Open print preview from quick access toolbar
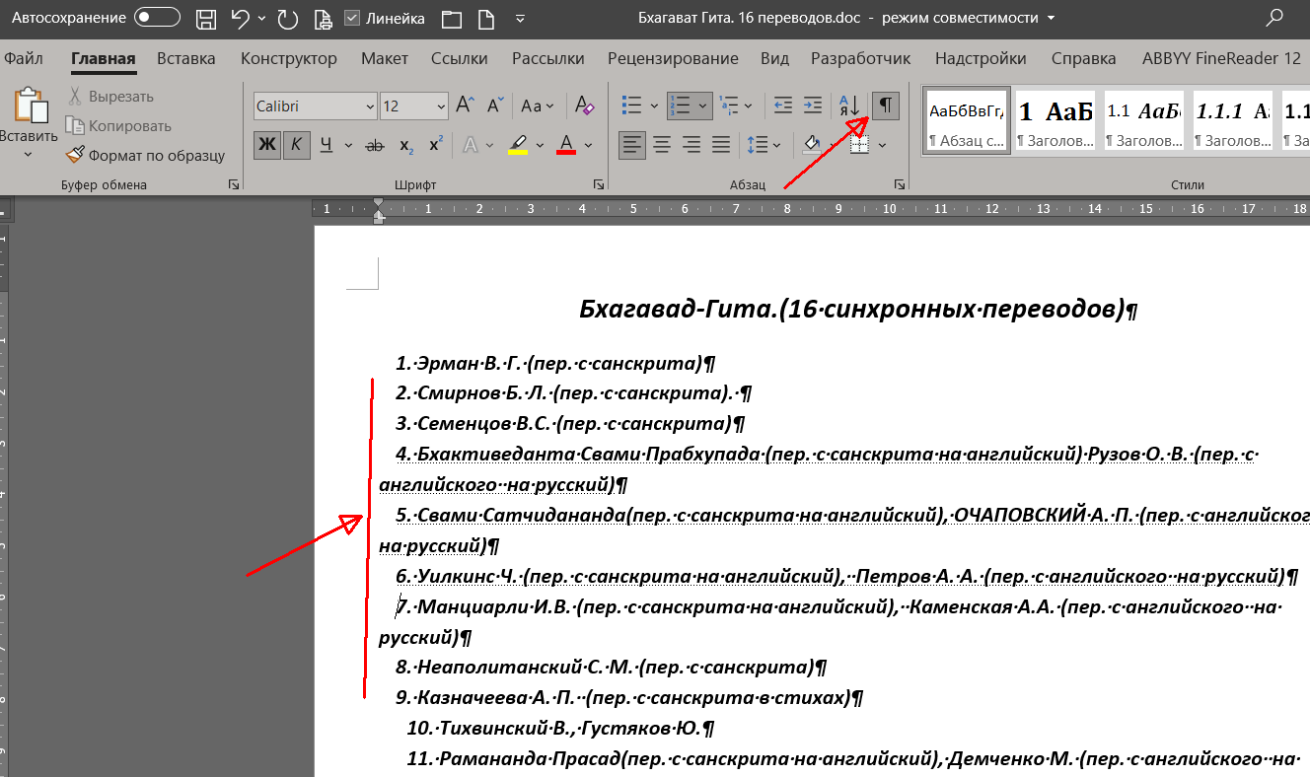This screenshot has width=1310, height=777. click(322, 19)
